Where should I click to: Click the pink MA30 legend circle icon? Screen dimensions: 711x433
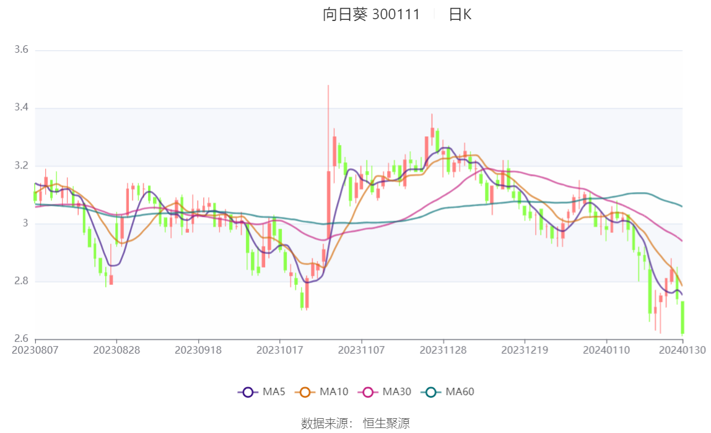368,391
